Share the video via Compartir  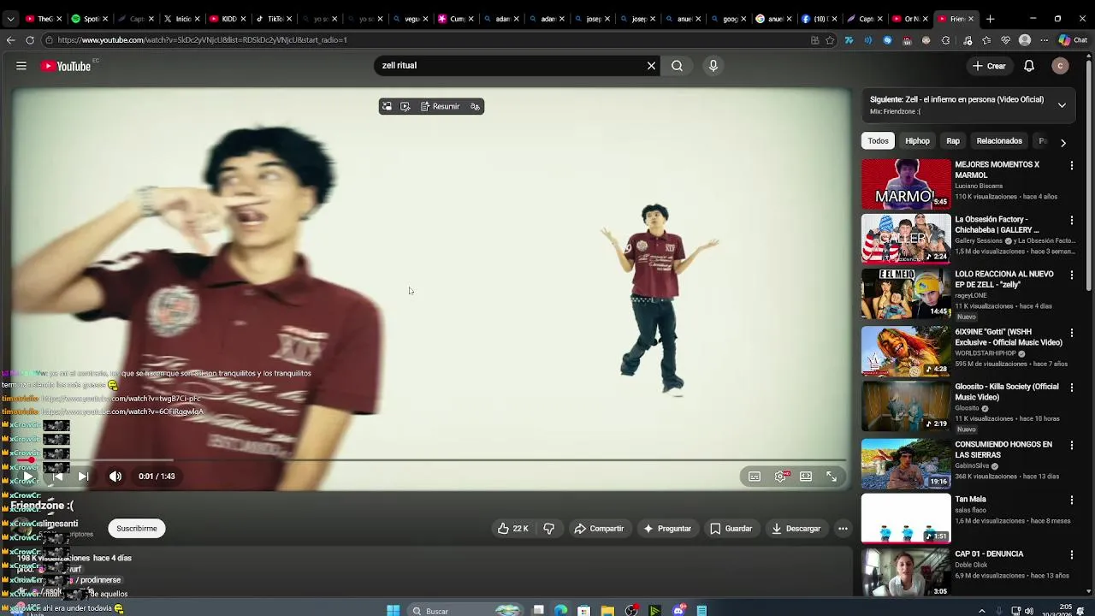pyautogui.click(x=599, y=529)
